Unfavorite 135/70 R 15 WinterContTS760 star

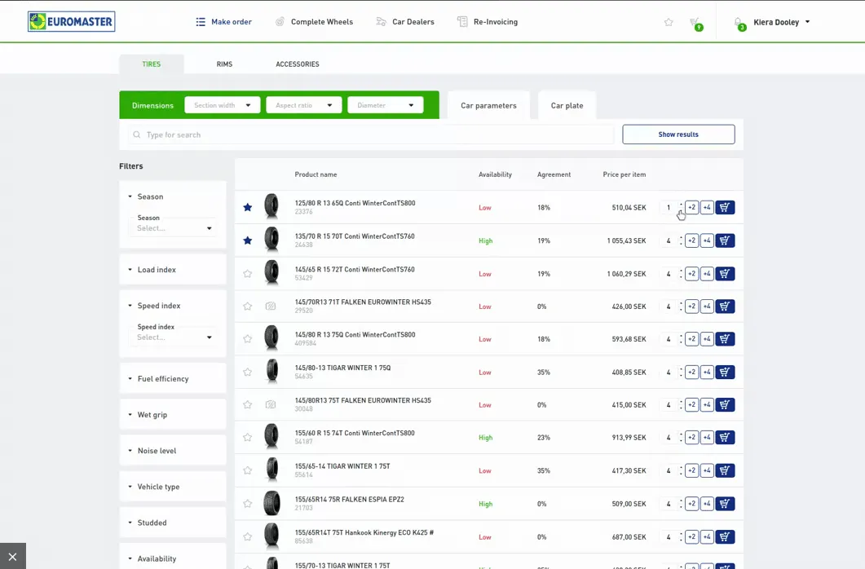click(x=248, y=240)
